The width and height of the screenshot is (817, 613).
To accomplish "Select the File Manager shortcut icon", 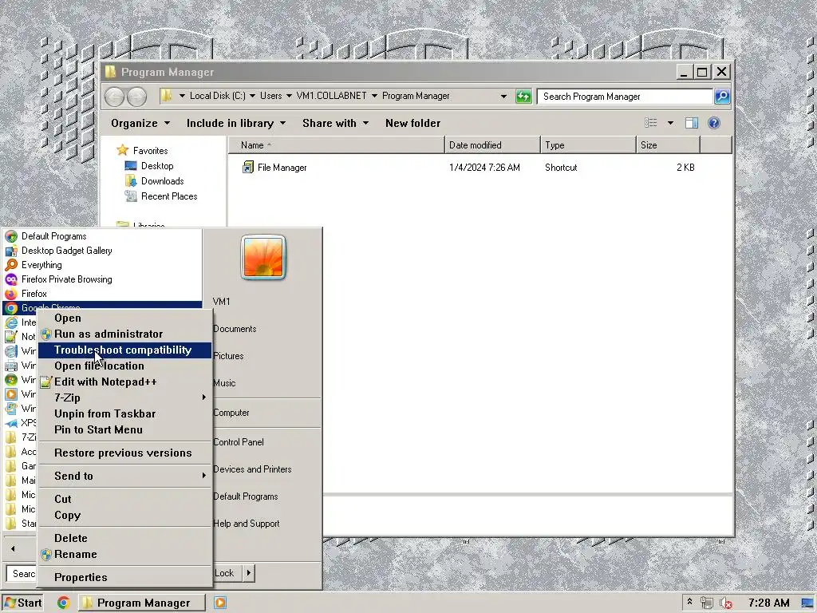I will coord(248,168).
